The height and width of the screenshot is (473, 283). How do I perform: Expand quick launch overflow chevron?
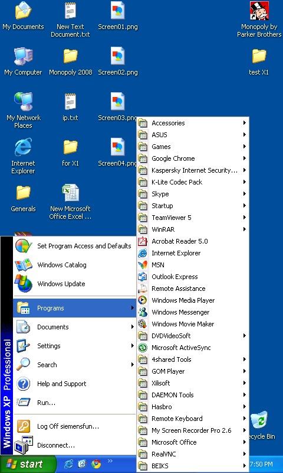tap(110, 461)
